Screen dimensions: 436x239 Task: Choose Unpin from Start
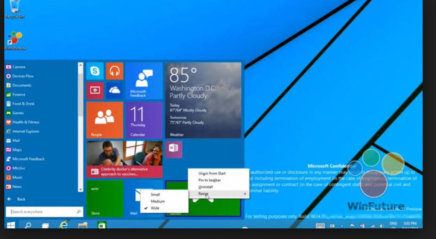212,173
